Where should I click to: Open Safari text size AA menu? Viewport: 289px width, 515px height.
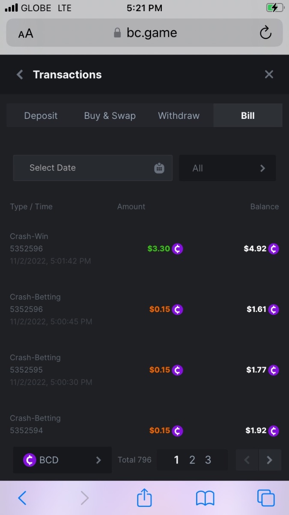coord(26,33)
